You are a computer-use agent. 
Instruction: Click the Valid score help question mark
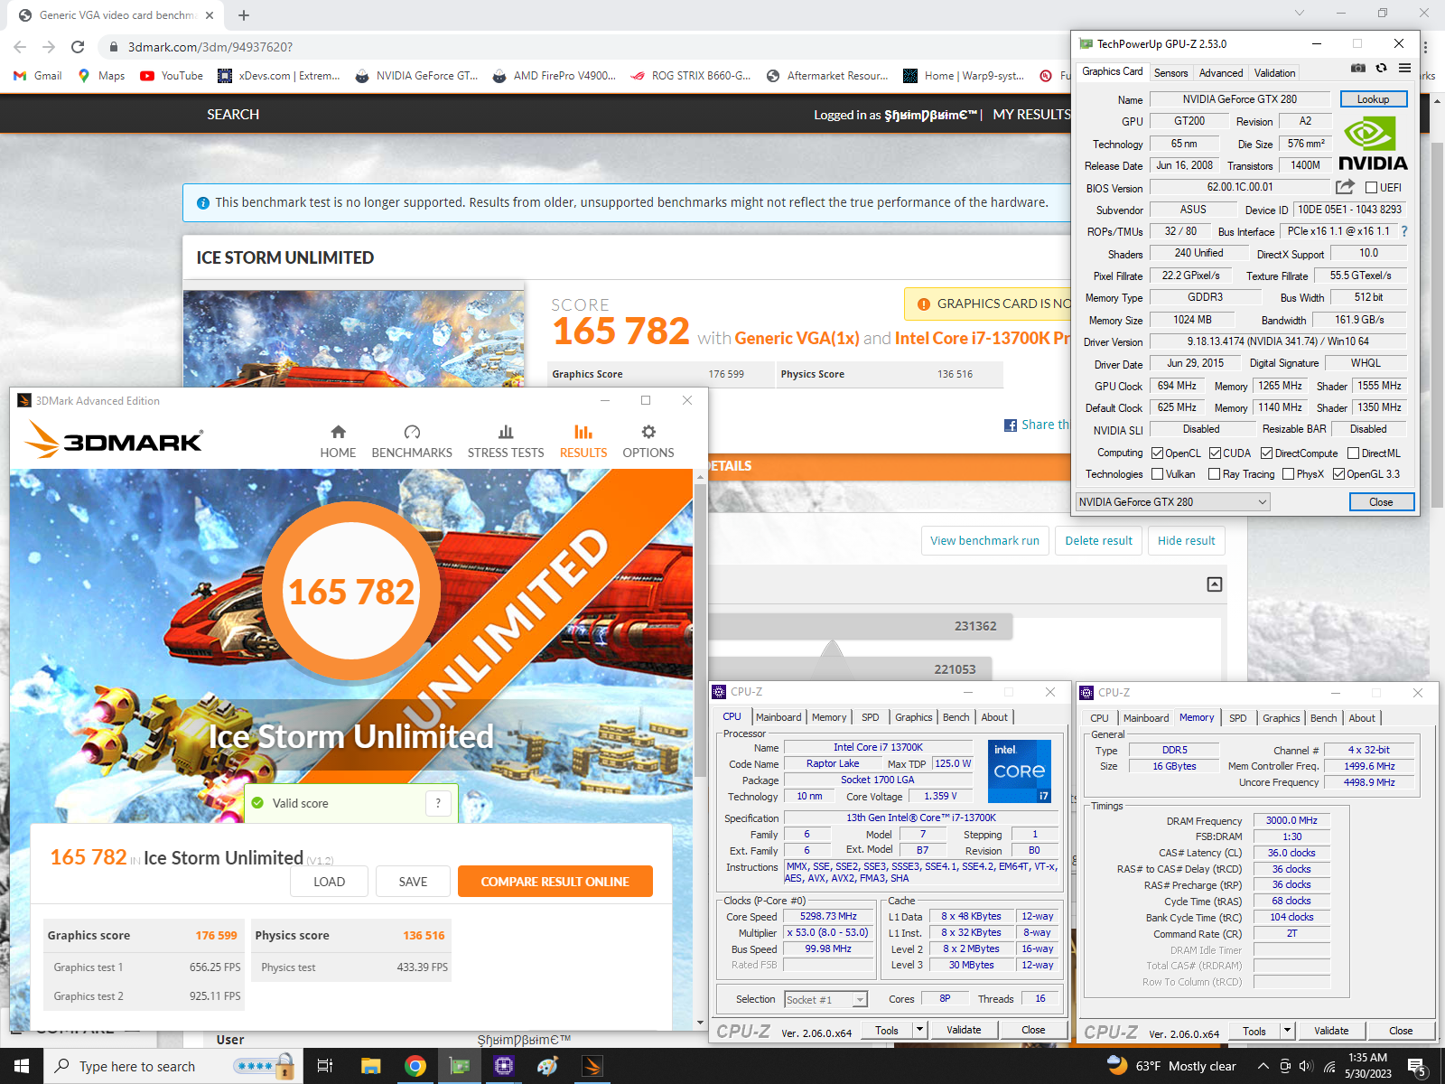pos(438,803)
